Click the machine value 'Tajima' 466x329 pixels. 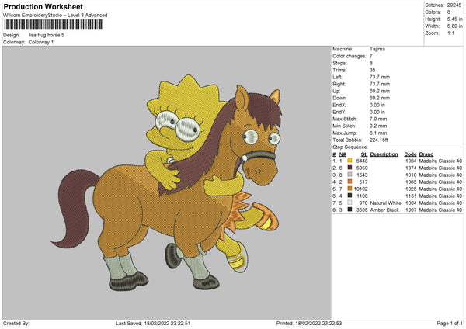click(377, 49)
